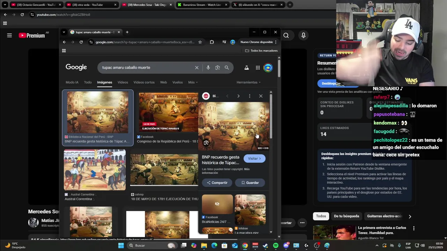Open Chrome three-dot menu

point(276,42)
